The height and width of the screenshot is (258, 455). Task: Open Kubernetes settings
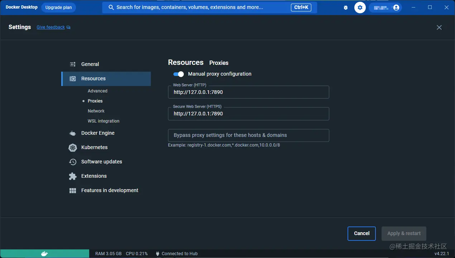[x=106, y=147]
